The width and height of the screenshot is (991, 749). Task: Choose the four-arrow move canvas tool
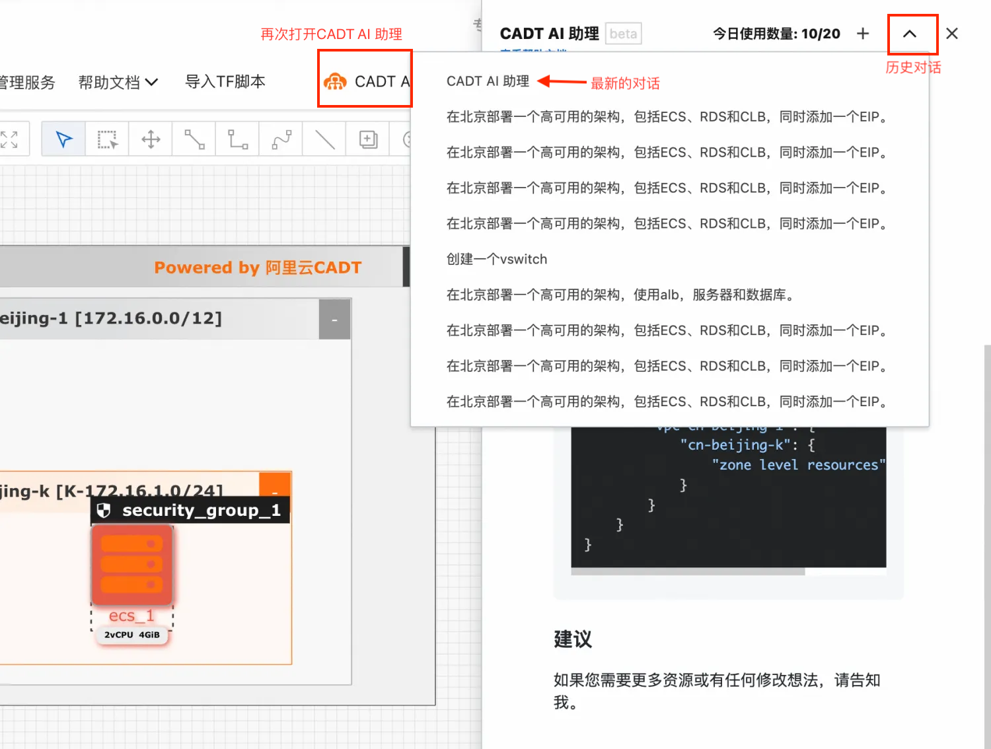point(151,139)
